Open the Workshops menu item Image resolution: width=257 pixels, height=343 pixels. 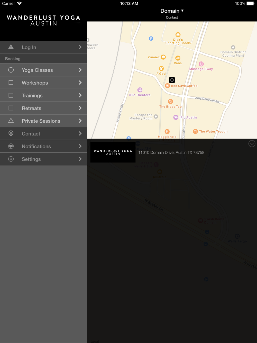pos(43,83)
